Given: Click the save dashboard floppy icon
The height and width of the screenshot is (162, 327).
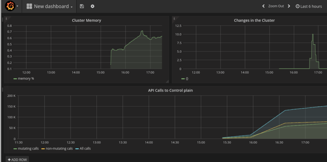Looking at the screenshot, I should pos(82,6).
